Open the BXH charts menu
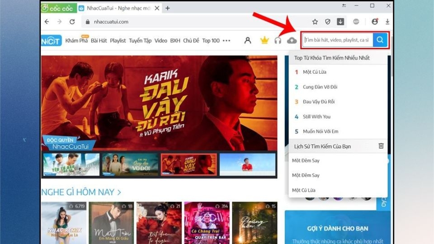434x244 pixels. coord(175,41)
